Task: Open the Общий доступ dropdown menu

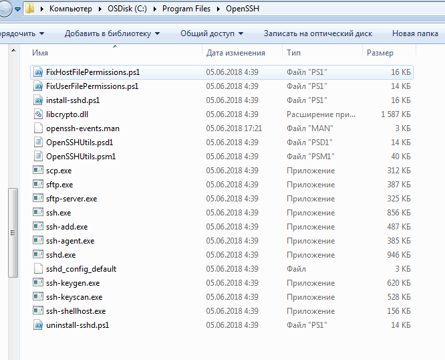Action: [x=212, y=33]
